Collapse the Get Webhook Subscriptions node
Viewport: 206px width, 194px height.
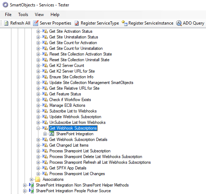click(38, 128)
